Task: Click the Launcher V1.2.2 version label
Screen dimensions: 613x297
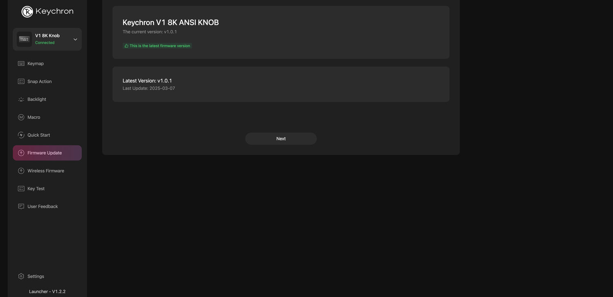Action: pos(47,291)
